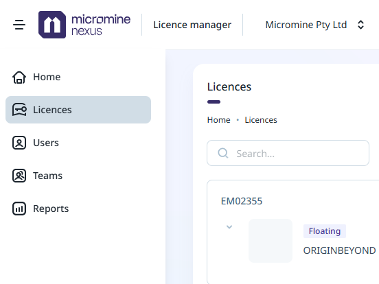379x284 pixels.
Task: Click the Licences key icon in sidebar
Action: (19, 110)
